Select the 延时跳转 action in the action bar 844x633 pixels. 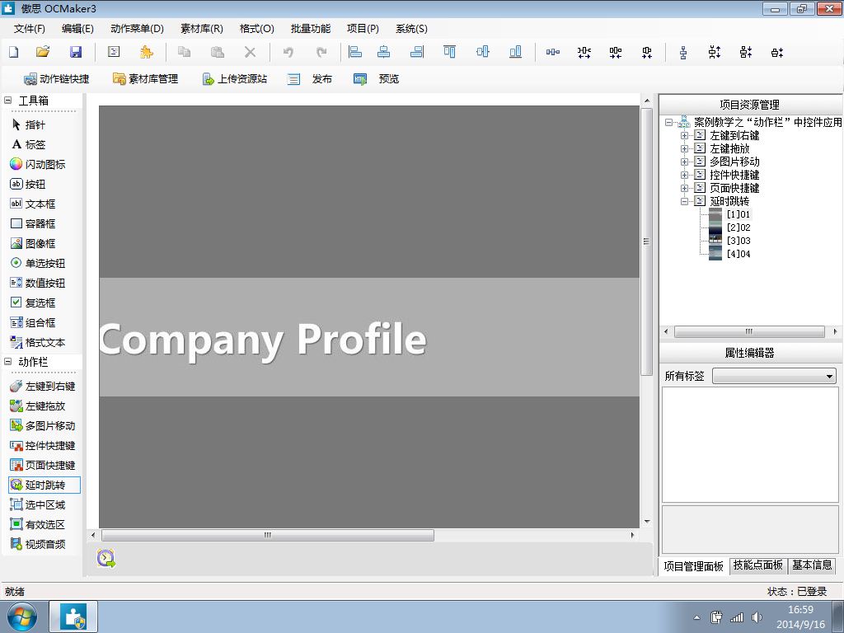click(x=45, y=485)
